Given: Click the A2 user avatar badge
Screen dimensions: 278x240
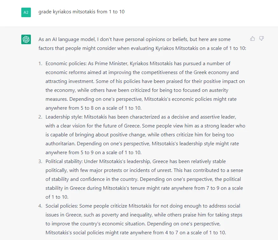Looking at the screenshot, I should point(26,12).
